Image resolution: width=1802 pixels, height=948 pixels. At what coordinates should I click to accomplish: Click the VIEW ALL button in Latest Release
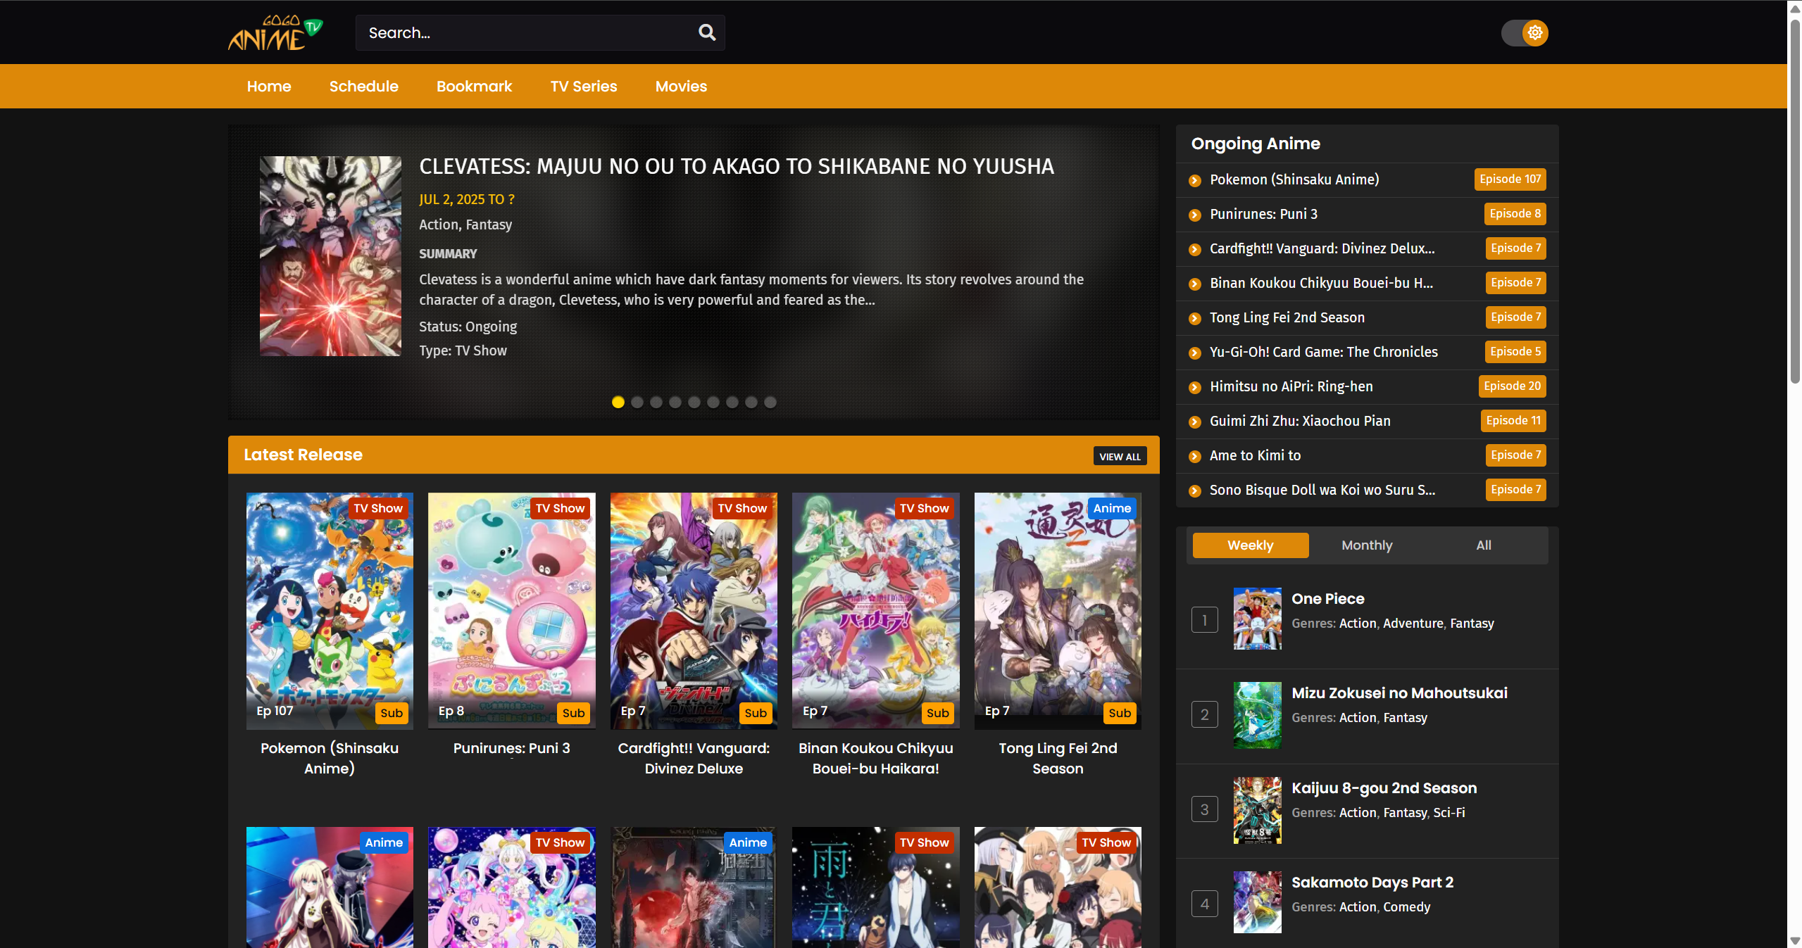[1120, 456]
